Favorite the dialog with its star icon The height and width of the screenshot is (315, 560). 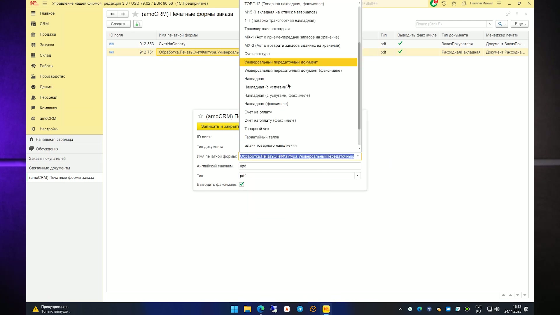point(200,116)
